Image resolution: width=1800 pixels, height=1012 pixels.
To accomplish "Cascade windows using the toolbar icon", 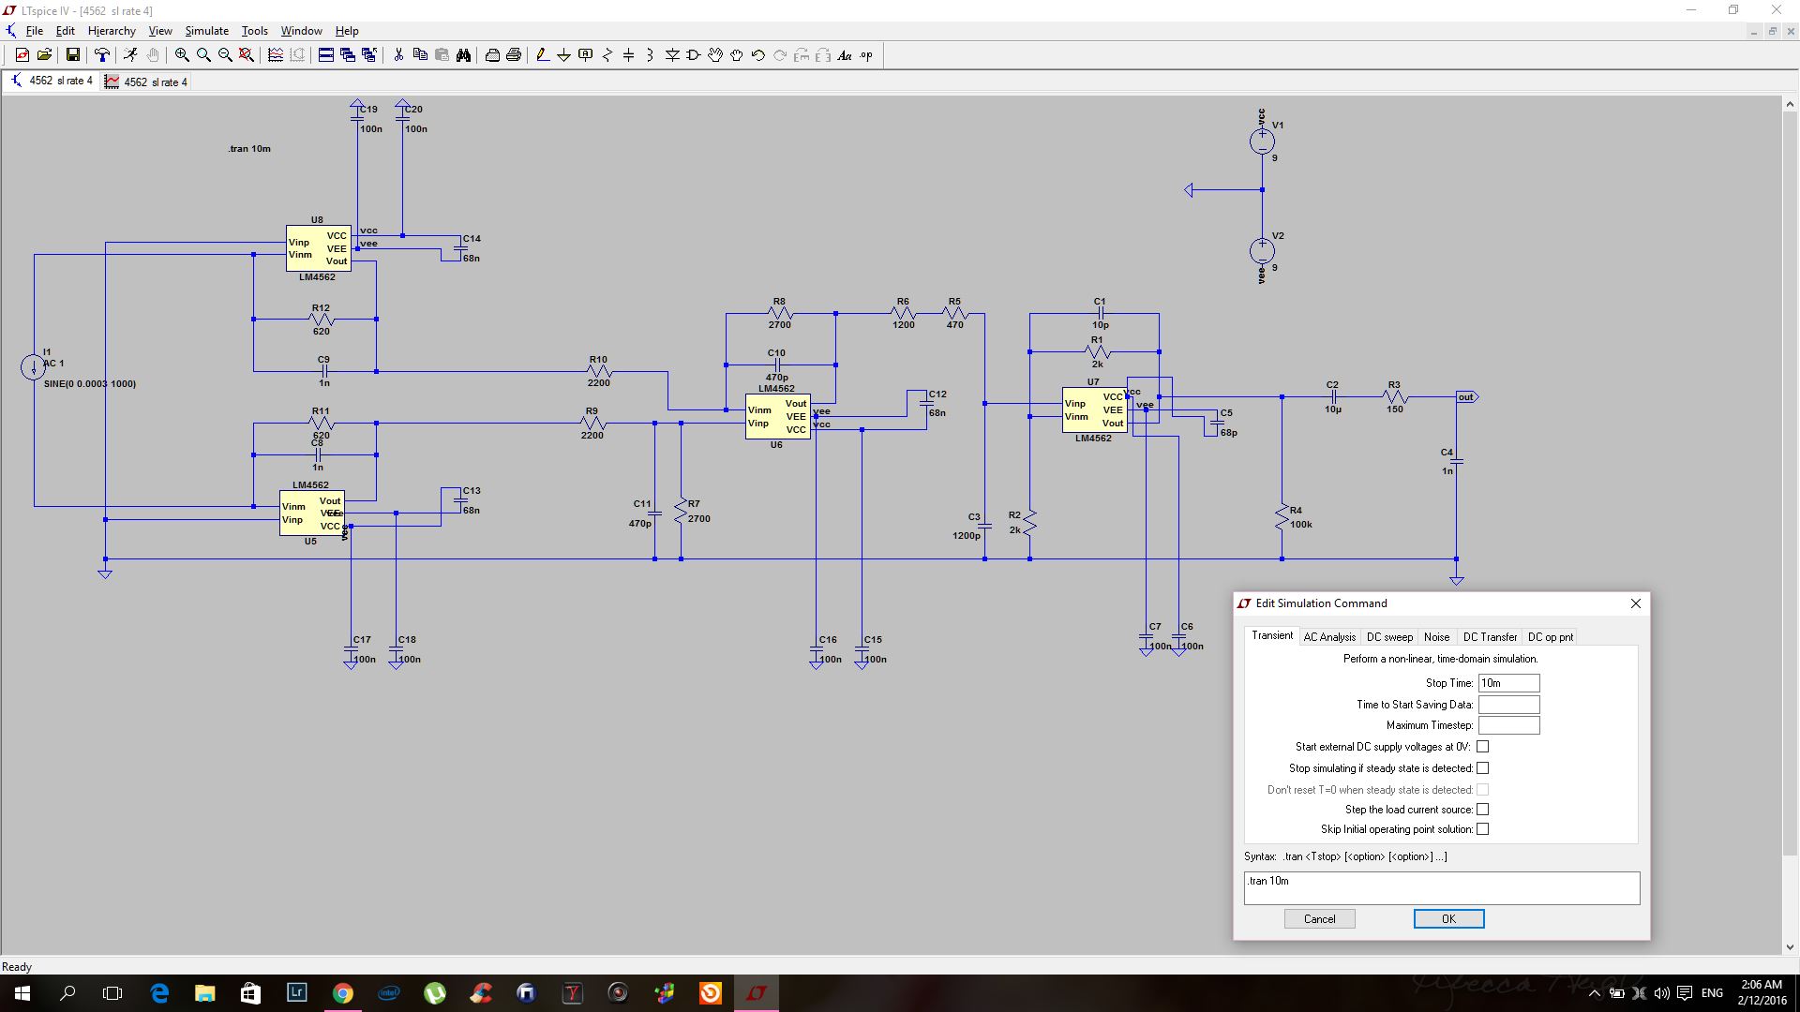I will 348,55.
